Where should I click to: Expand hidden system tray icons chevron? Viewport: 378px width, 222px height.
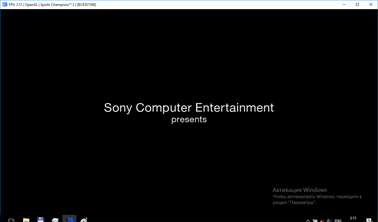tap(308, 220)
